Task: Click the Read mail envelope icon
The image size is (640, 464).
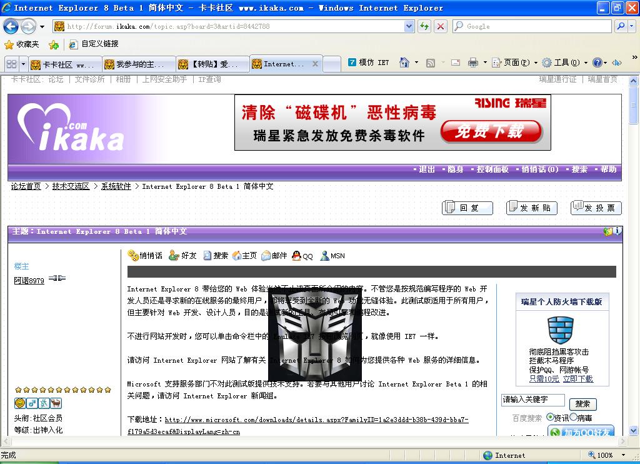Action: click(x=456, y=63)
